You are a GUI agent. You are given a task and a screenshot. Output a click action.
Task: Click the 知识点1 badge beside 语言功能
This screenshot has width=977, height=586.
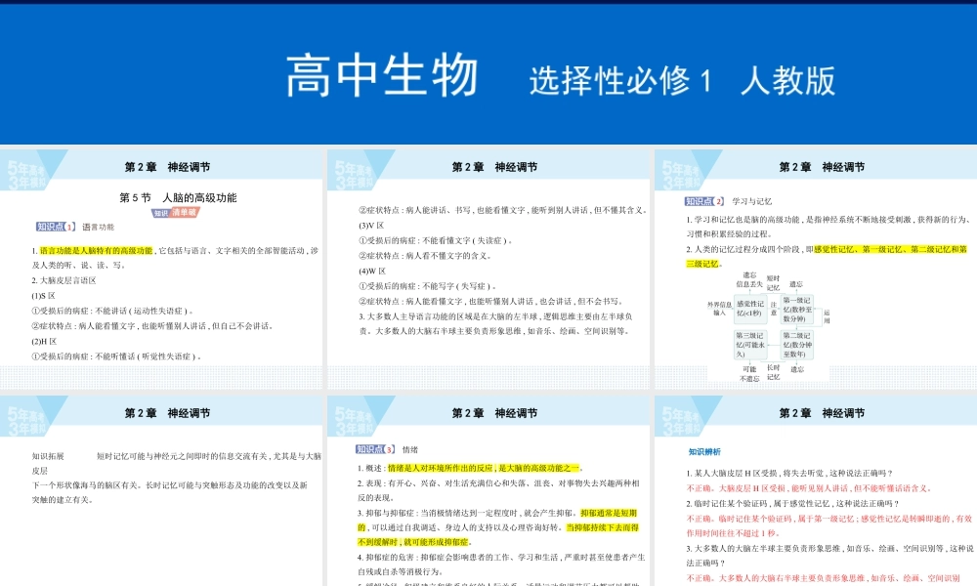coord(56,227)
